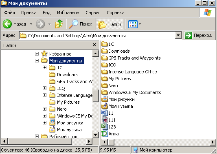Open the Views dropdown arrow
The image size is (217, 154).
(x=140, y=24)
